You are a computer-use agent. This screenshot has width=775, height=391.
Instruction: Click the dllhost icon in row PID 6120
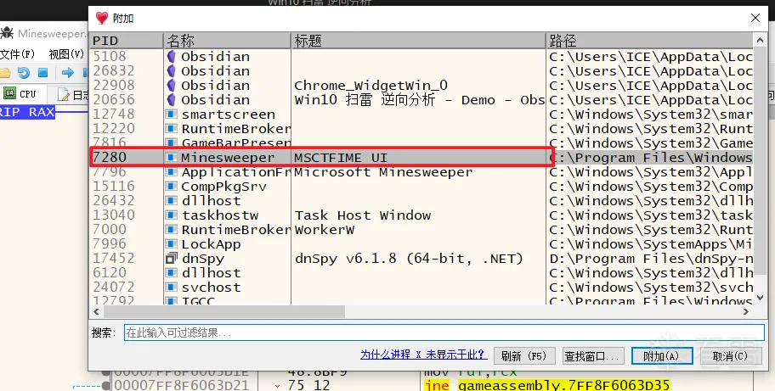click(171, 272)
